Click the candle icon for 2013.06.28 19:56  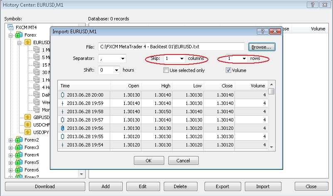coord(63,128)
